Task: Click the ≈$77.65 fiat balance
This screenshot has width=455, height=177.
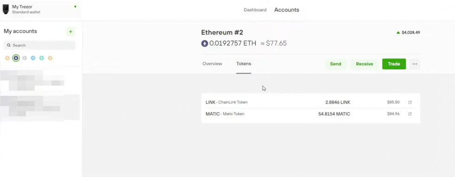Action: pos(273,44)
